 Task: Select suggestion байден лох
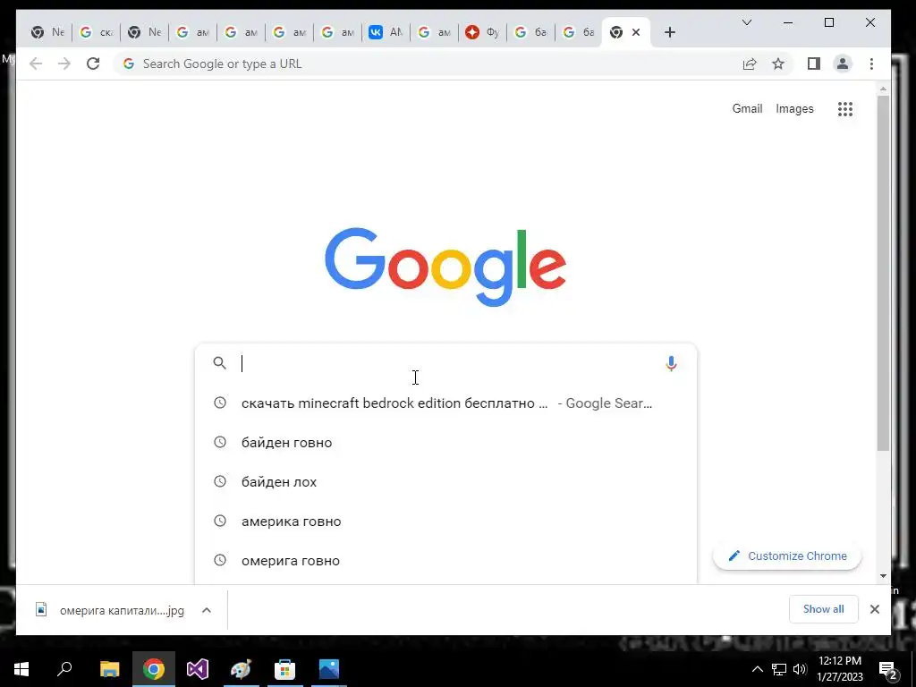coord(445,482)
